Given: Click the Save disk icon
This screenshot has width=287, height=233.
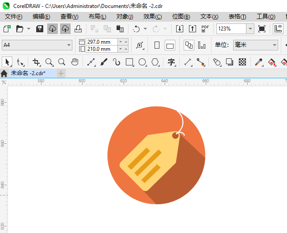Looking at the screenshot, I should [x=39, y=29].
